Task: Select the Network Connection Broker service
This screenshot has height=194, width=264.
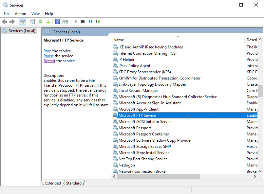Action: tap(142, 171)
